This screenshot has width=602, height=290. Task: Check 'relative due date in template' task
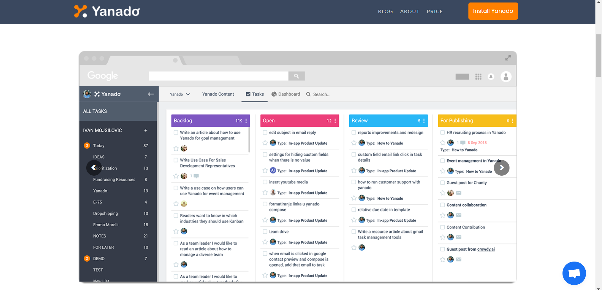(x=354, y=210)
